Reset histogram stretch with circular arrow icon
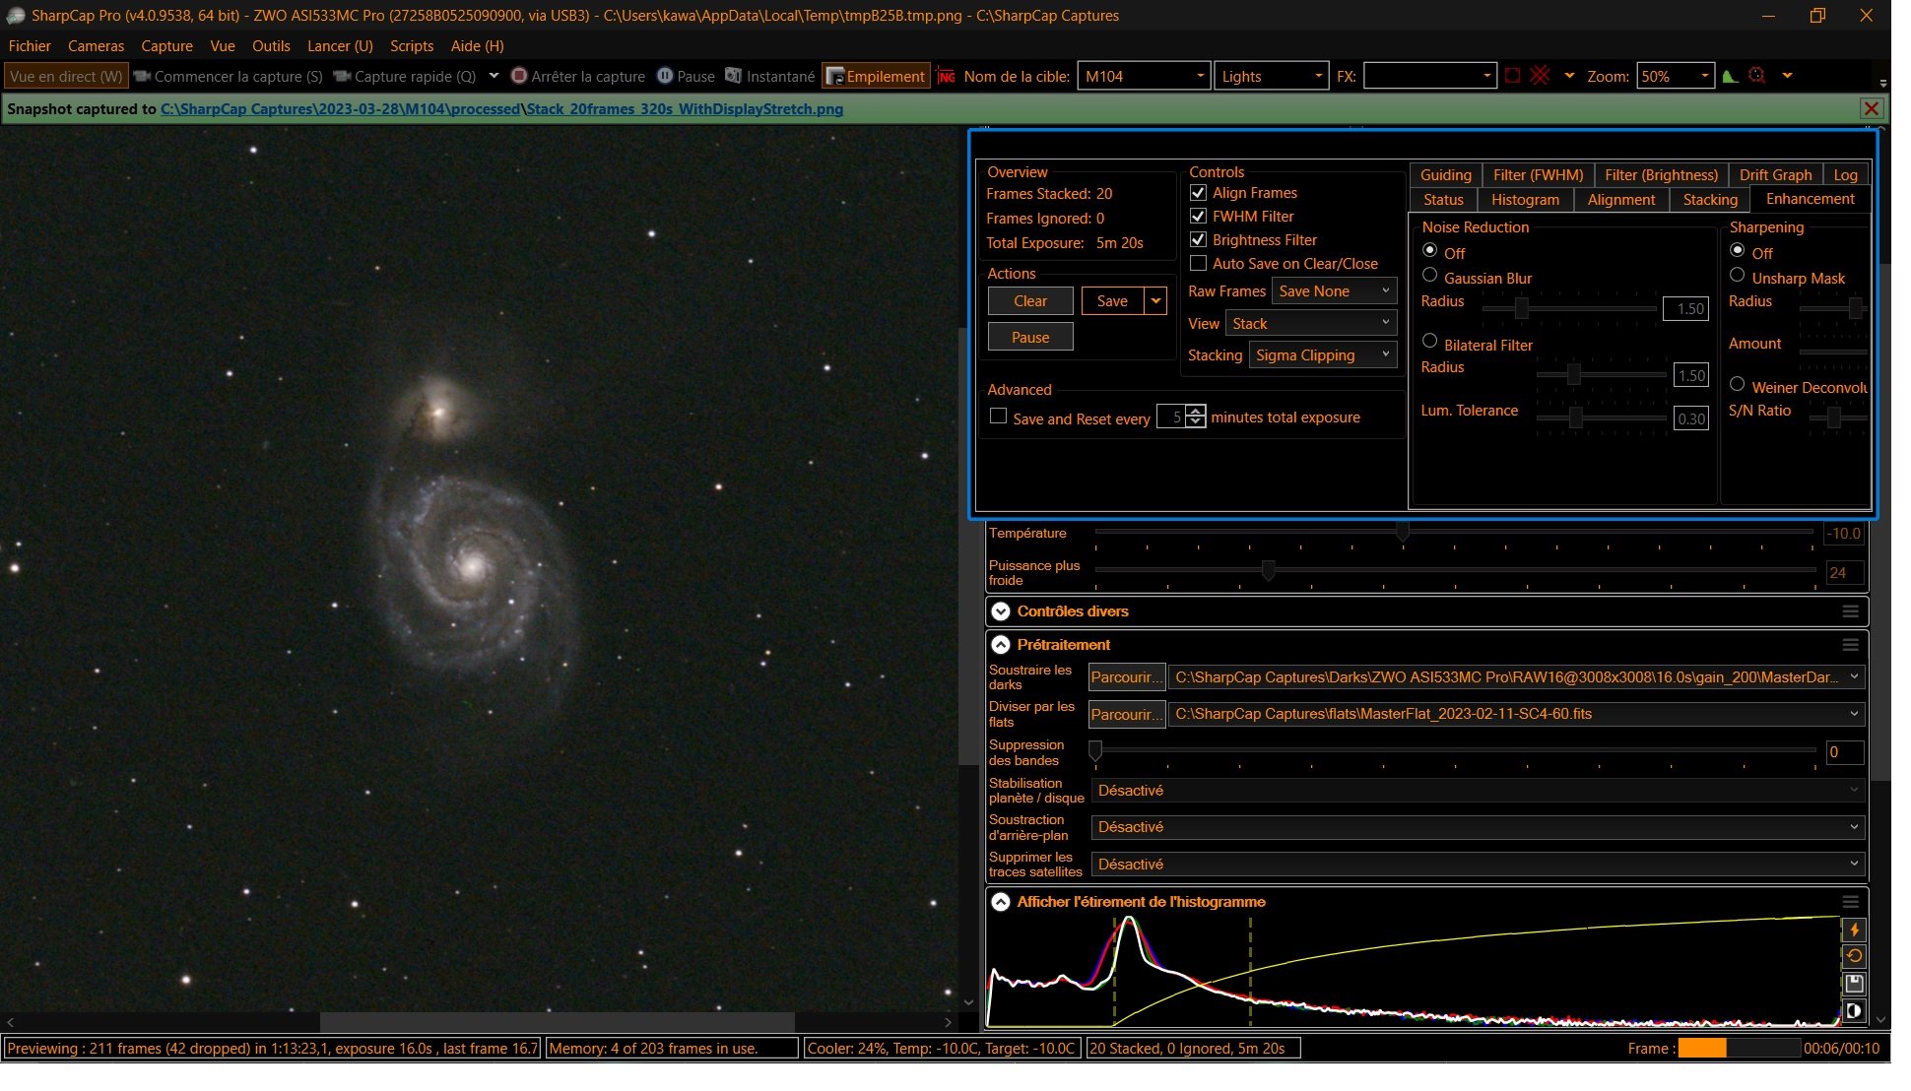The image size is (1911, 1091). tap(1853, 956)
